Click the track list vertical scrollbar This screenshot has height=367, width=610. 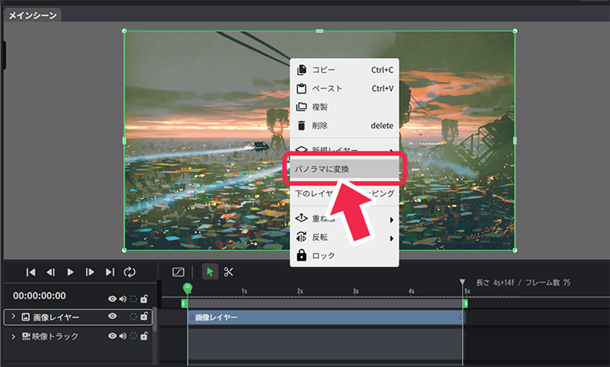155,319
